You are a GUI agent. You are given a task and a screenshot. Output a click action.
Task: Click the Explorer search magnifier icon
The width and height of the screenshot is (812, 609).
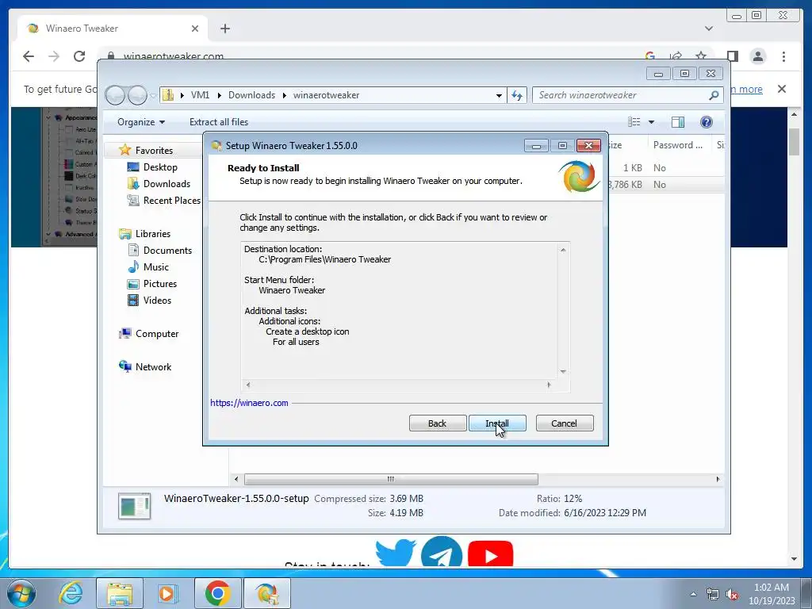714,95
